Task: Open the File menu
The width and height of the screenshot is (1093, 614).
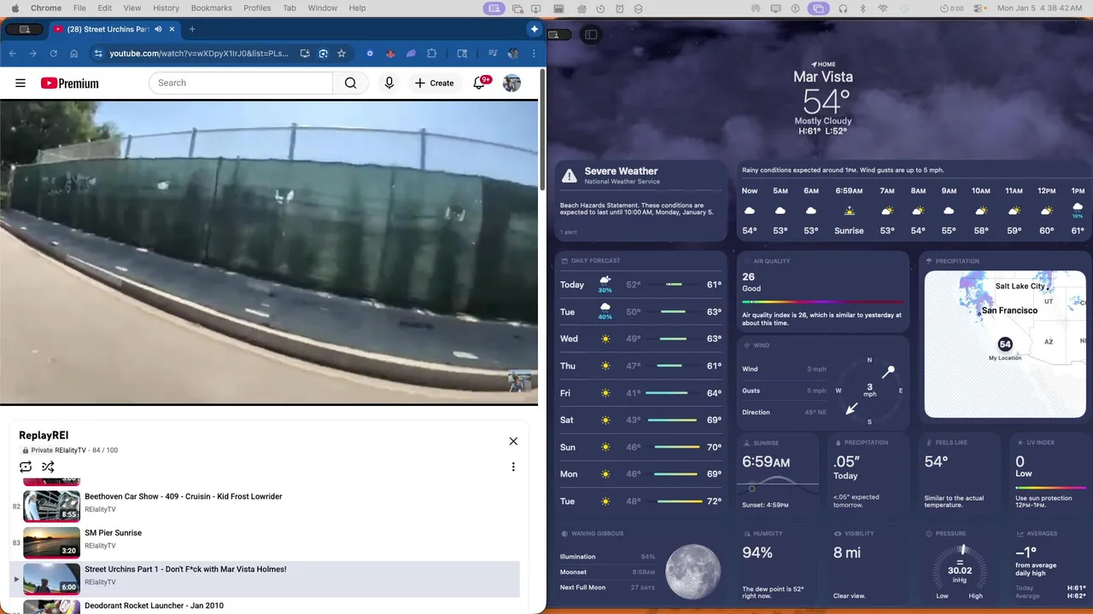Action: [79, 9]
